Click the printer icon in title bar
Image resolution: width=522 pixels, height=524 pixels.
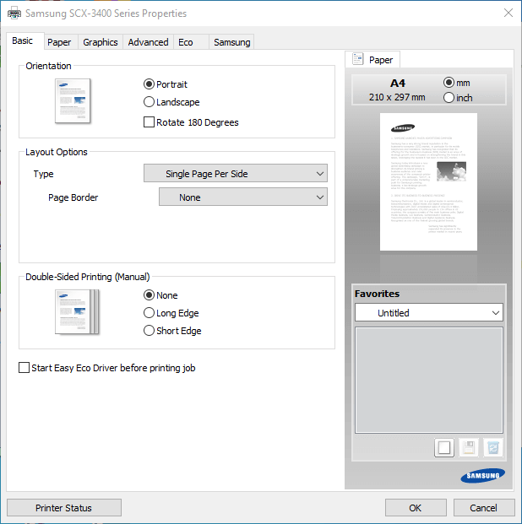tap(14, 14)
